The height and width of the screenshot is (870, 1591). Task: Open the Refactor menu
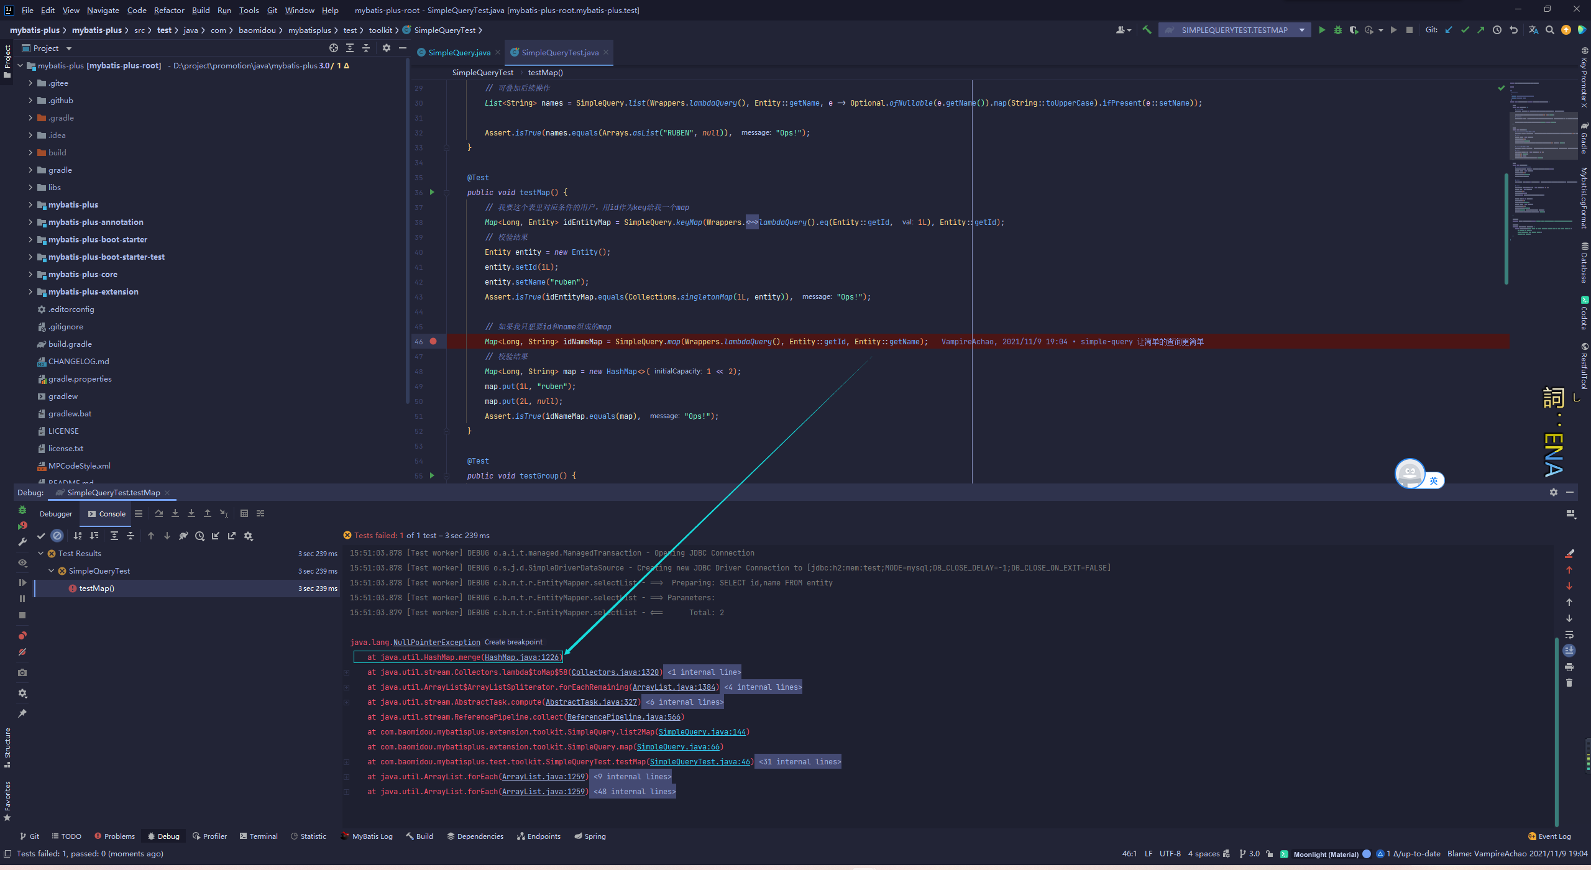tap(169, 10)
